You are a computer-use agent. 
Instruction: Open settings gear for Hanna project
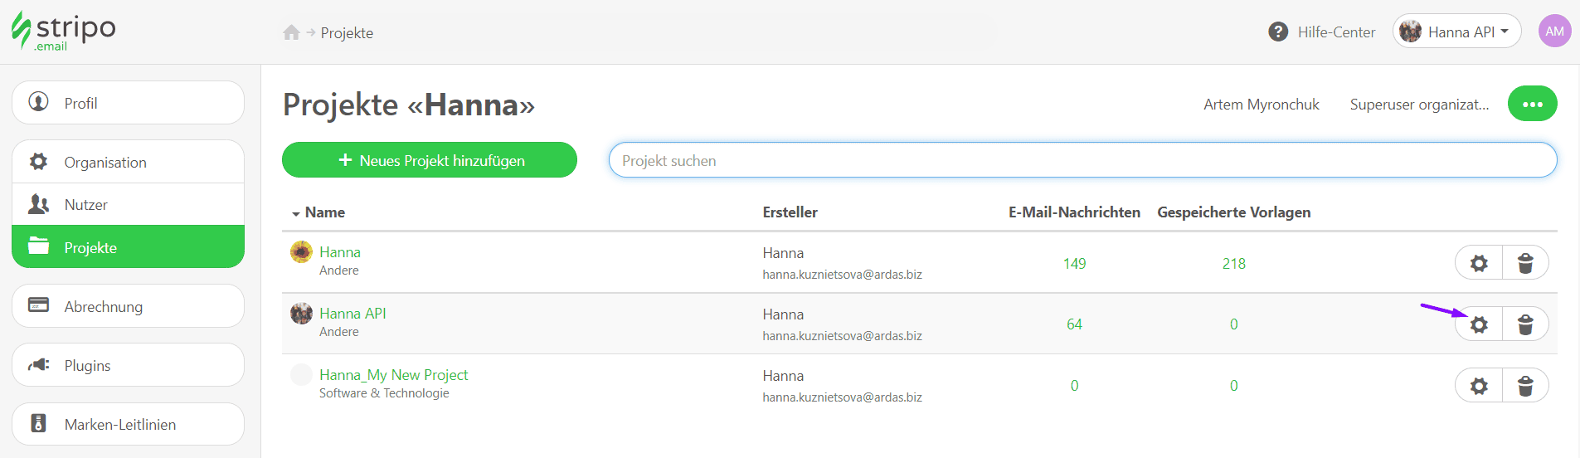tap(1479, 263)
